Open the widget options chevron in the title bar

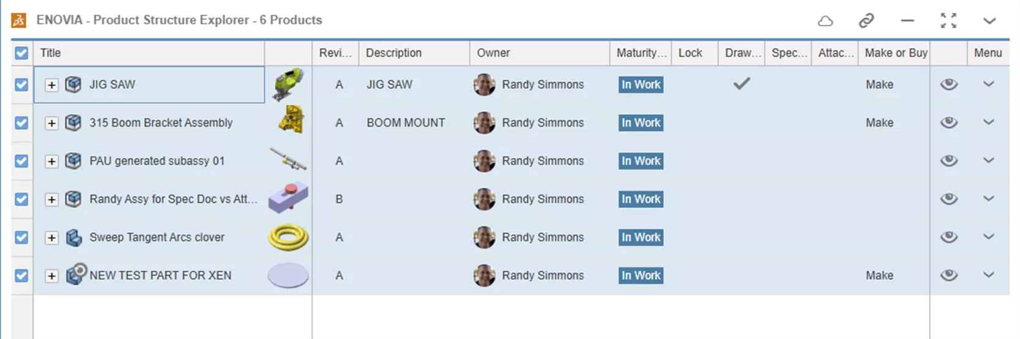click(x=989, y=21)
